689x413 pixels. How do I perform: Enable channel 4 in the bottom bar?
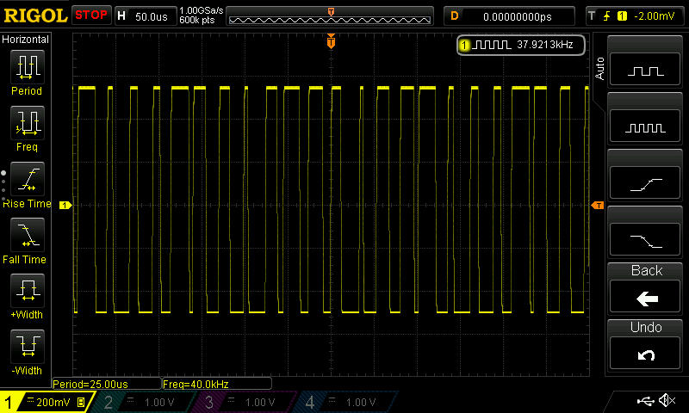click(x=347, y=403)
